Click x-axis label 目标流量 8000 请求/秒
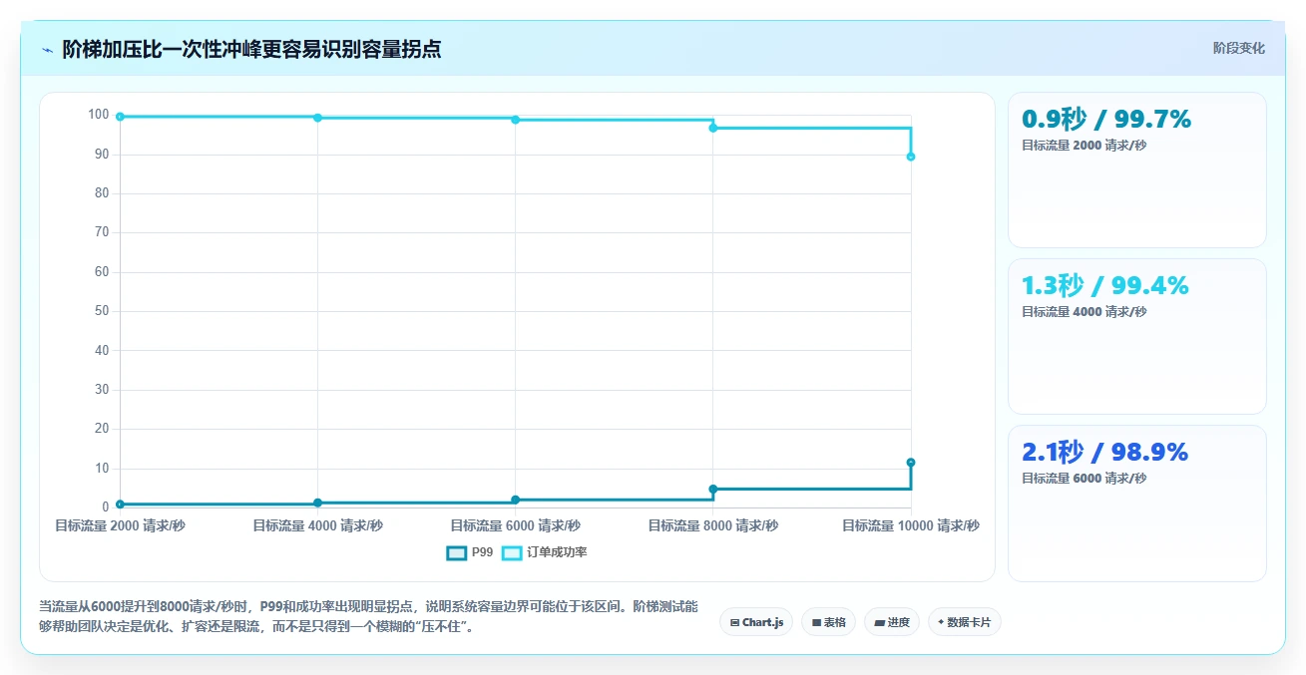The image size is (1306, 675). 713,525
